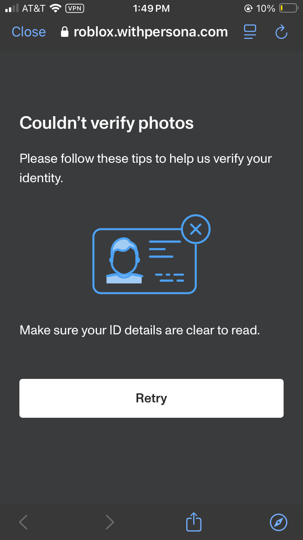Tap the 1:49 PM clock

point(151,8)
